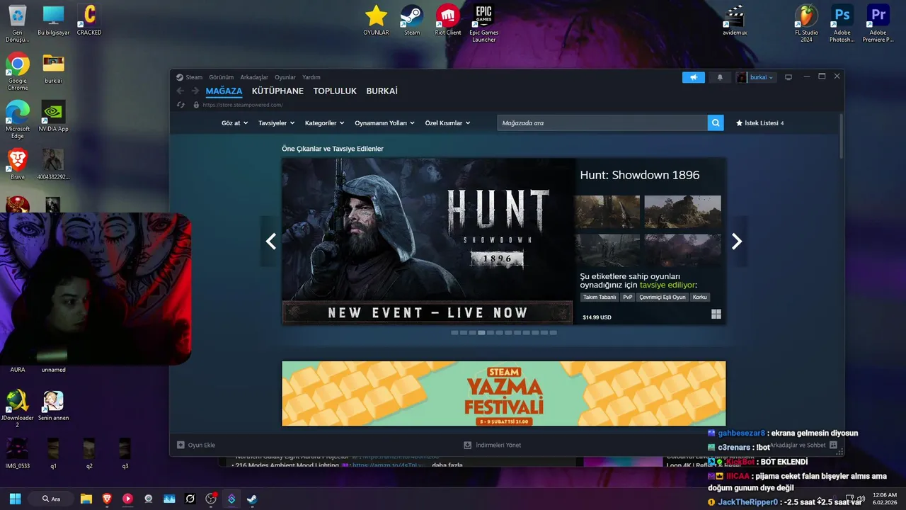Viewport: 906px width, 510px height.
Task: Open the Adobe Photoshop desktop shortcut
Action: pos(842,23)
